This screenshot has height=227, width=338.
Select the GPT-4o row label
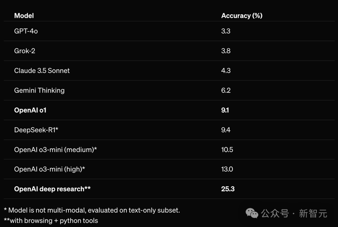[x=26, y=31]
